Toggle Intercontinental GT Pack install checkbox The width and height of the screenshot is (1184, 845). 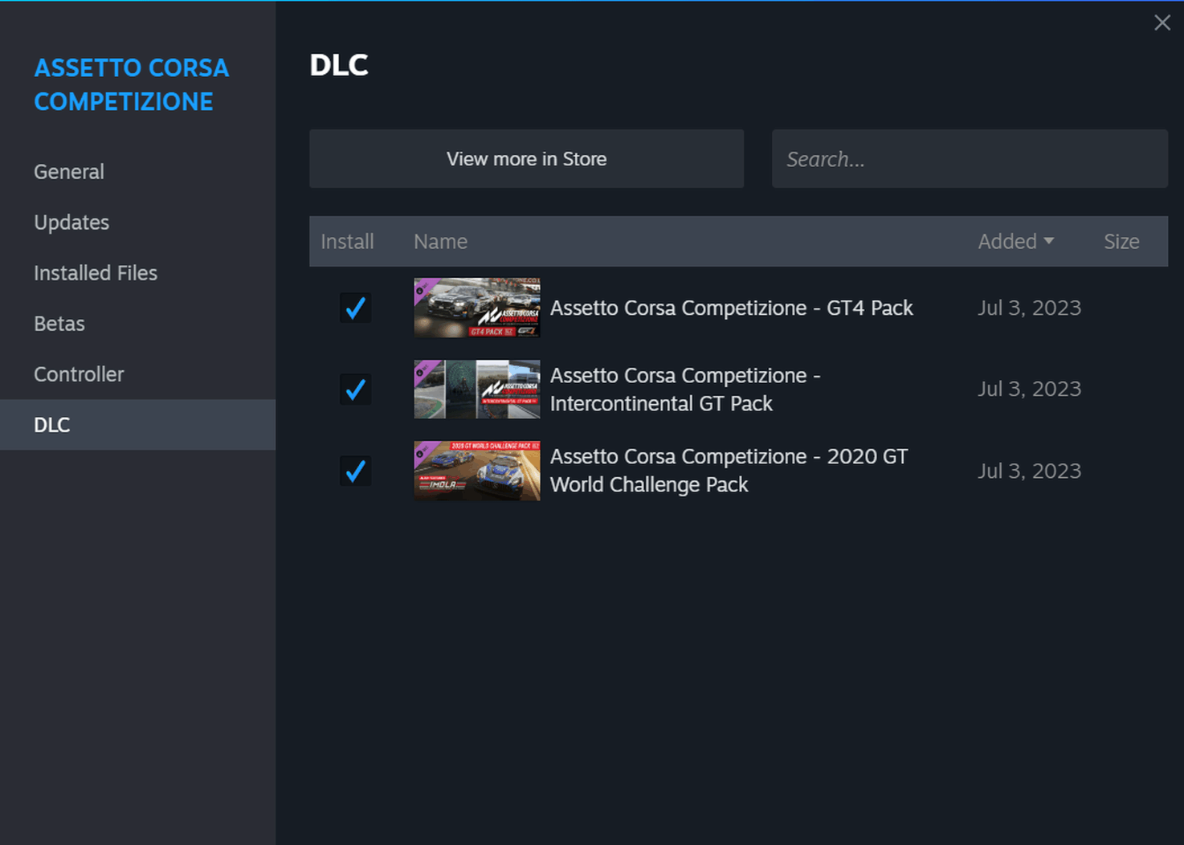355,390
